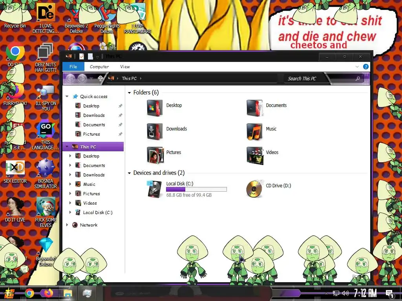Open Chrome from the taskbar

click(x=29, y=293)
